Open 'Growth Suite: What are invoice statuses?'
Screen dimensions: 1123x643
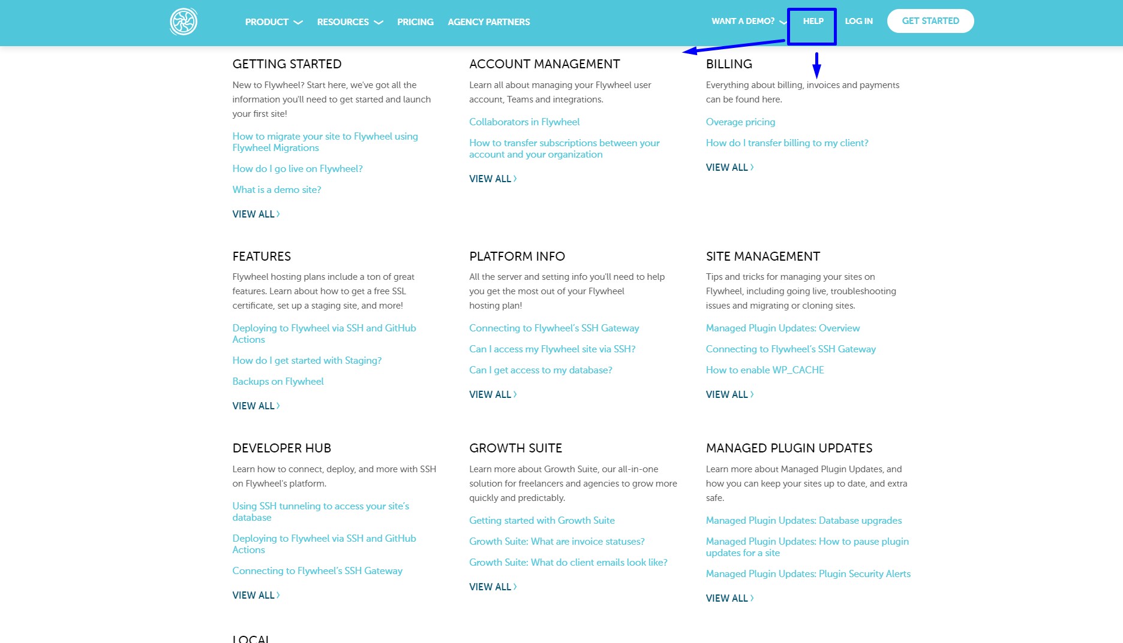[x=557, y=542]
